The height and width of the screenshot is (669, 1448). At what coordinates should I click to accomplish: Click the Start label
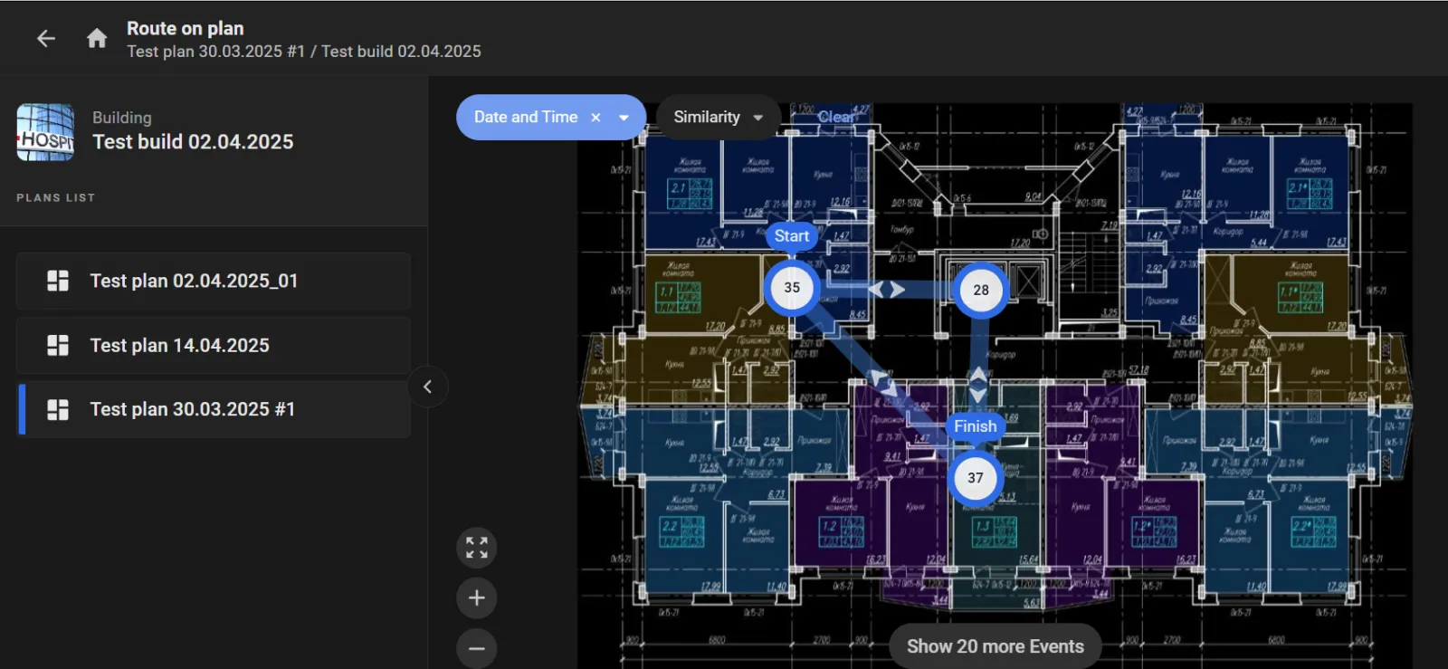792,236
